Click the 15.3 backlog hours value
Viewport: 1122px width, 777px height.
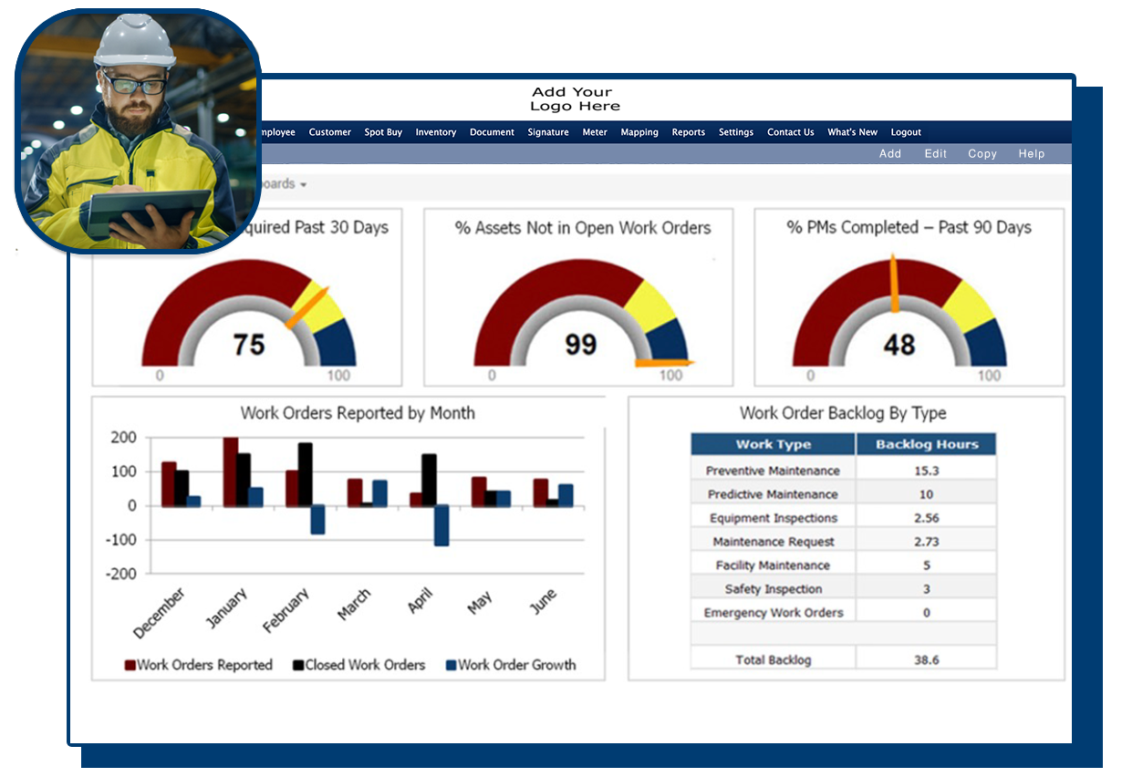[x=926, y=471]
